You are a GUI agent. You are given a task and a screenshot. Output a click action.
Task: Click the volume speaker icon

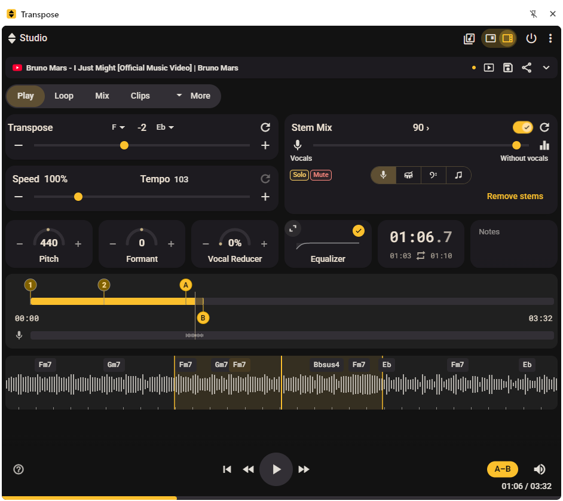(x=539, y=469)
